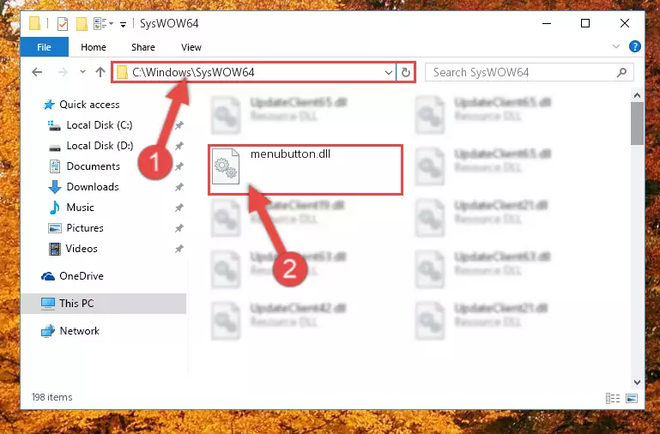Maximize the SysWOW64 window
The height and width of the screenshot is (434, 660).
tap(585, 23)
